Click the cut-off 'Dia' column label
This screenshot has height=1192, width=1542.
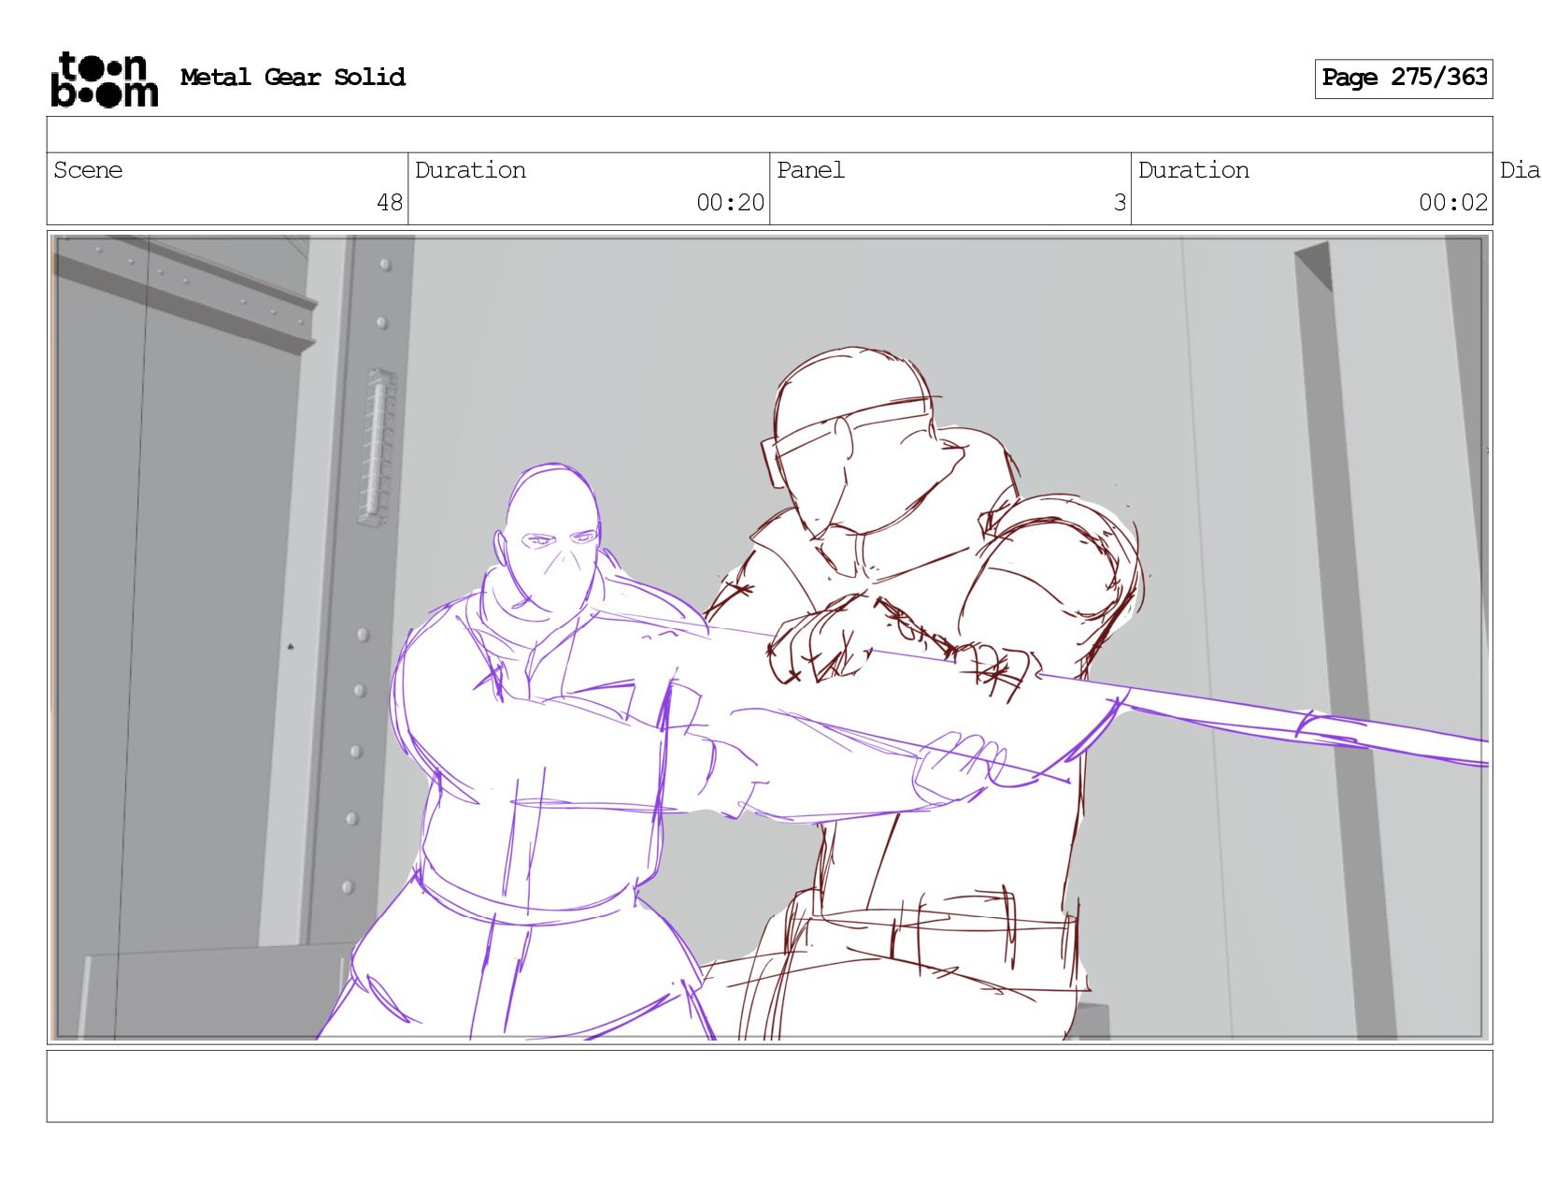[1521, 170]
